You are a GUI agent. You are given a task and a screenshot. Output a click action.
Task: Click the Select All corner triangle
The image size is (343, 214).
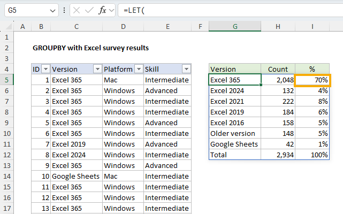9,27
